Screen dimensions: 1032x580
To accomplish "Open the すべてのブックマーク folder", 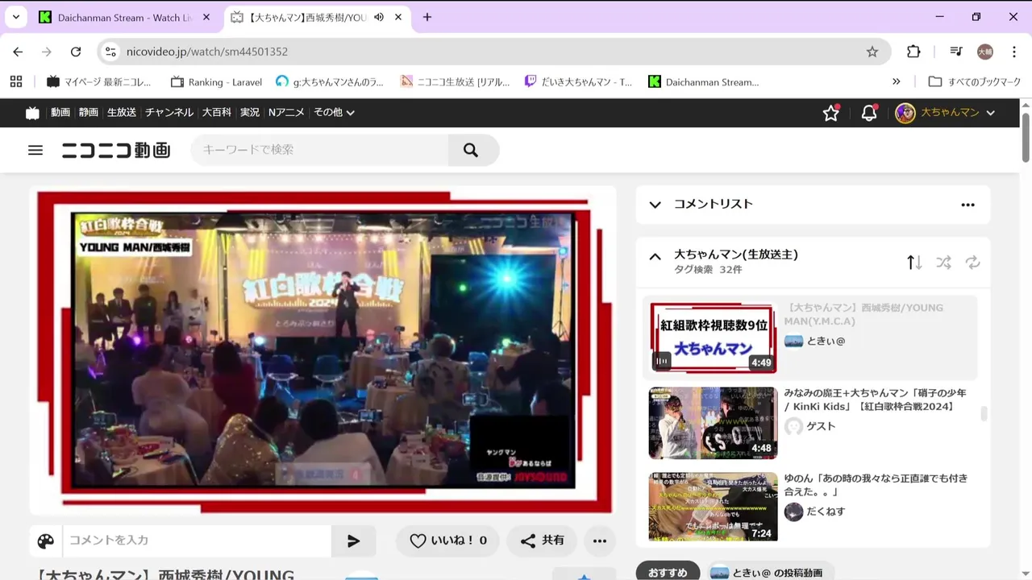I will 975,82.
